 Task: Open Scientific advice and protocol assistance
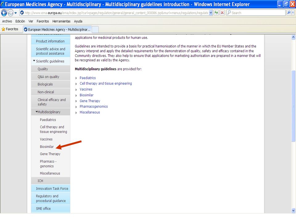point(50,51)
